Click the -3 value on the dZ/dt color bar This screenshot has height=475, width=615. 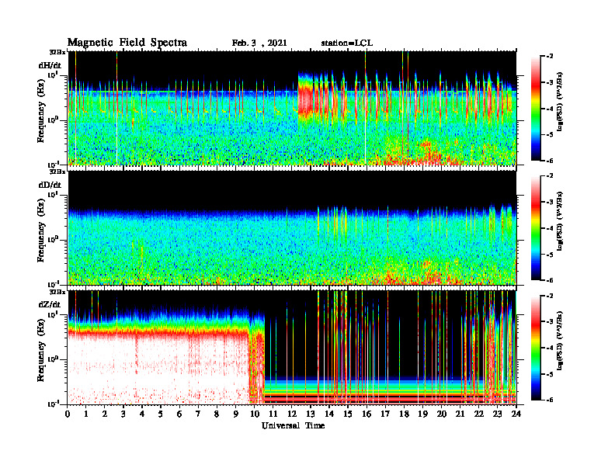[550, 322]
